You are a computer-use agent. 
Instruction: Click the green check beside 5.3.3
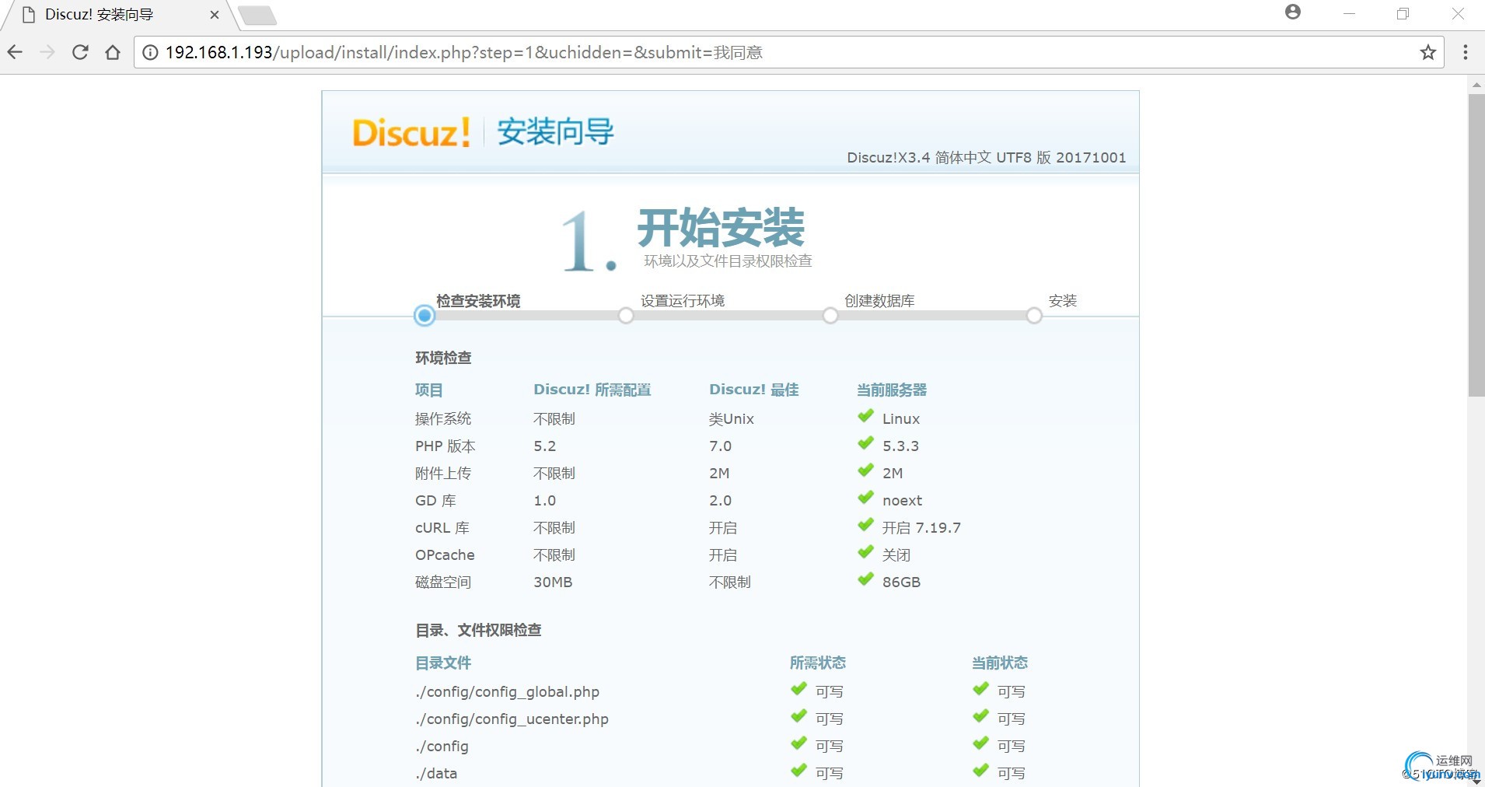865,443
